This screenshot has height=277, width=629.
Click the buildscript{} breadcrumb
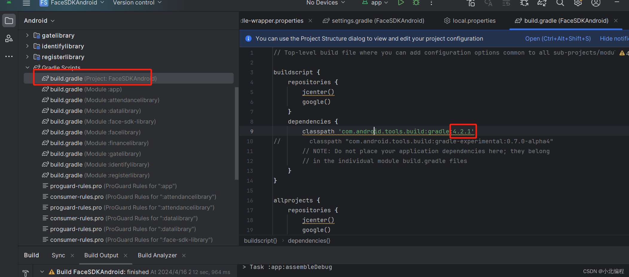pyautogui.click(x=260, y=241)
